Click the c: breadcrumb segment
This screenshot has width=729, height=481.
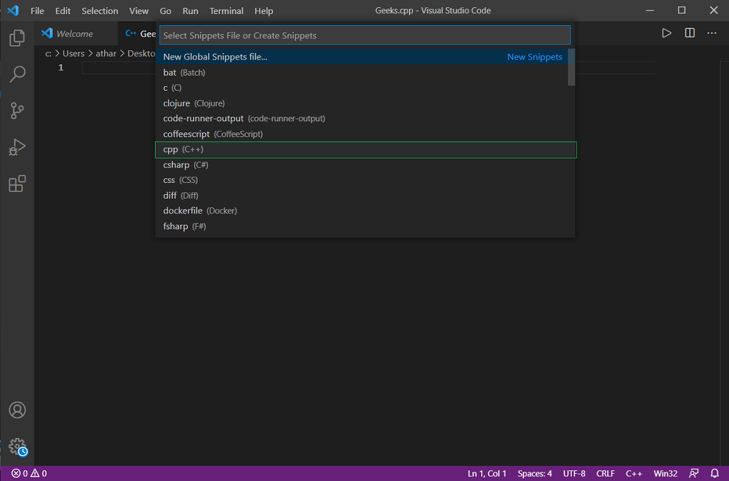tap(48, 54)
